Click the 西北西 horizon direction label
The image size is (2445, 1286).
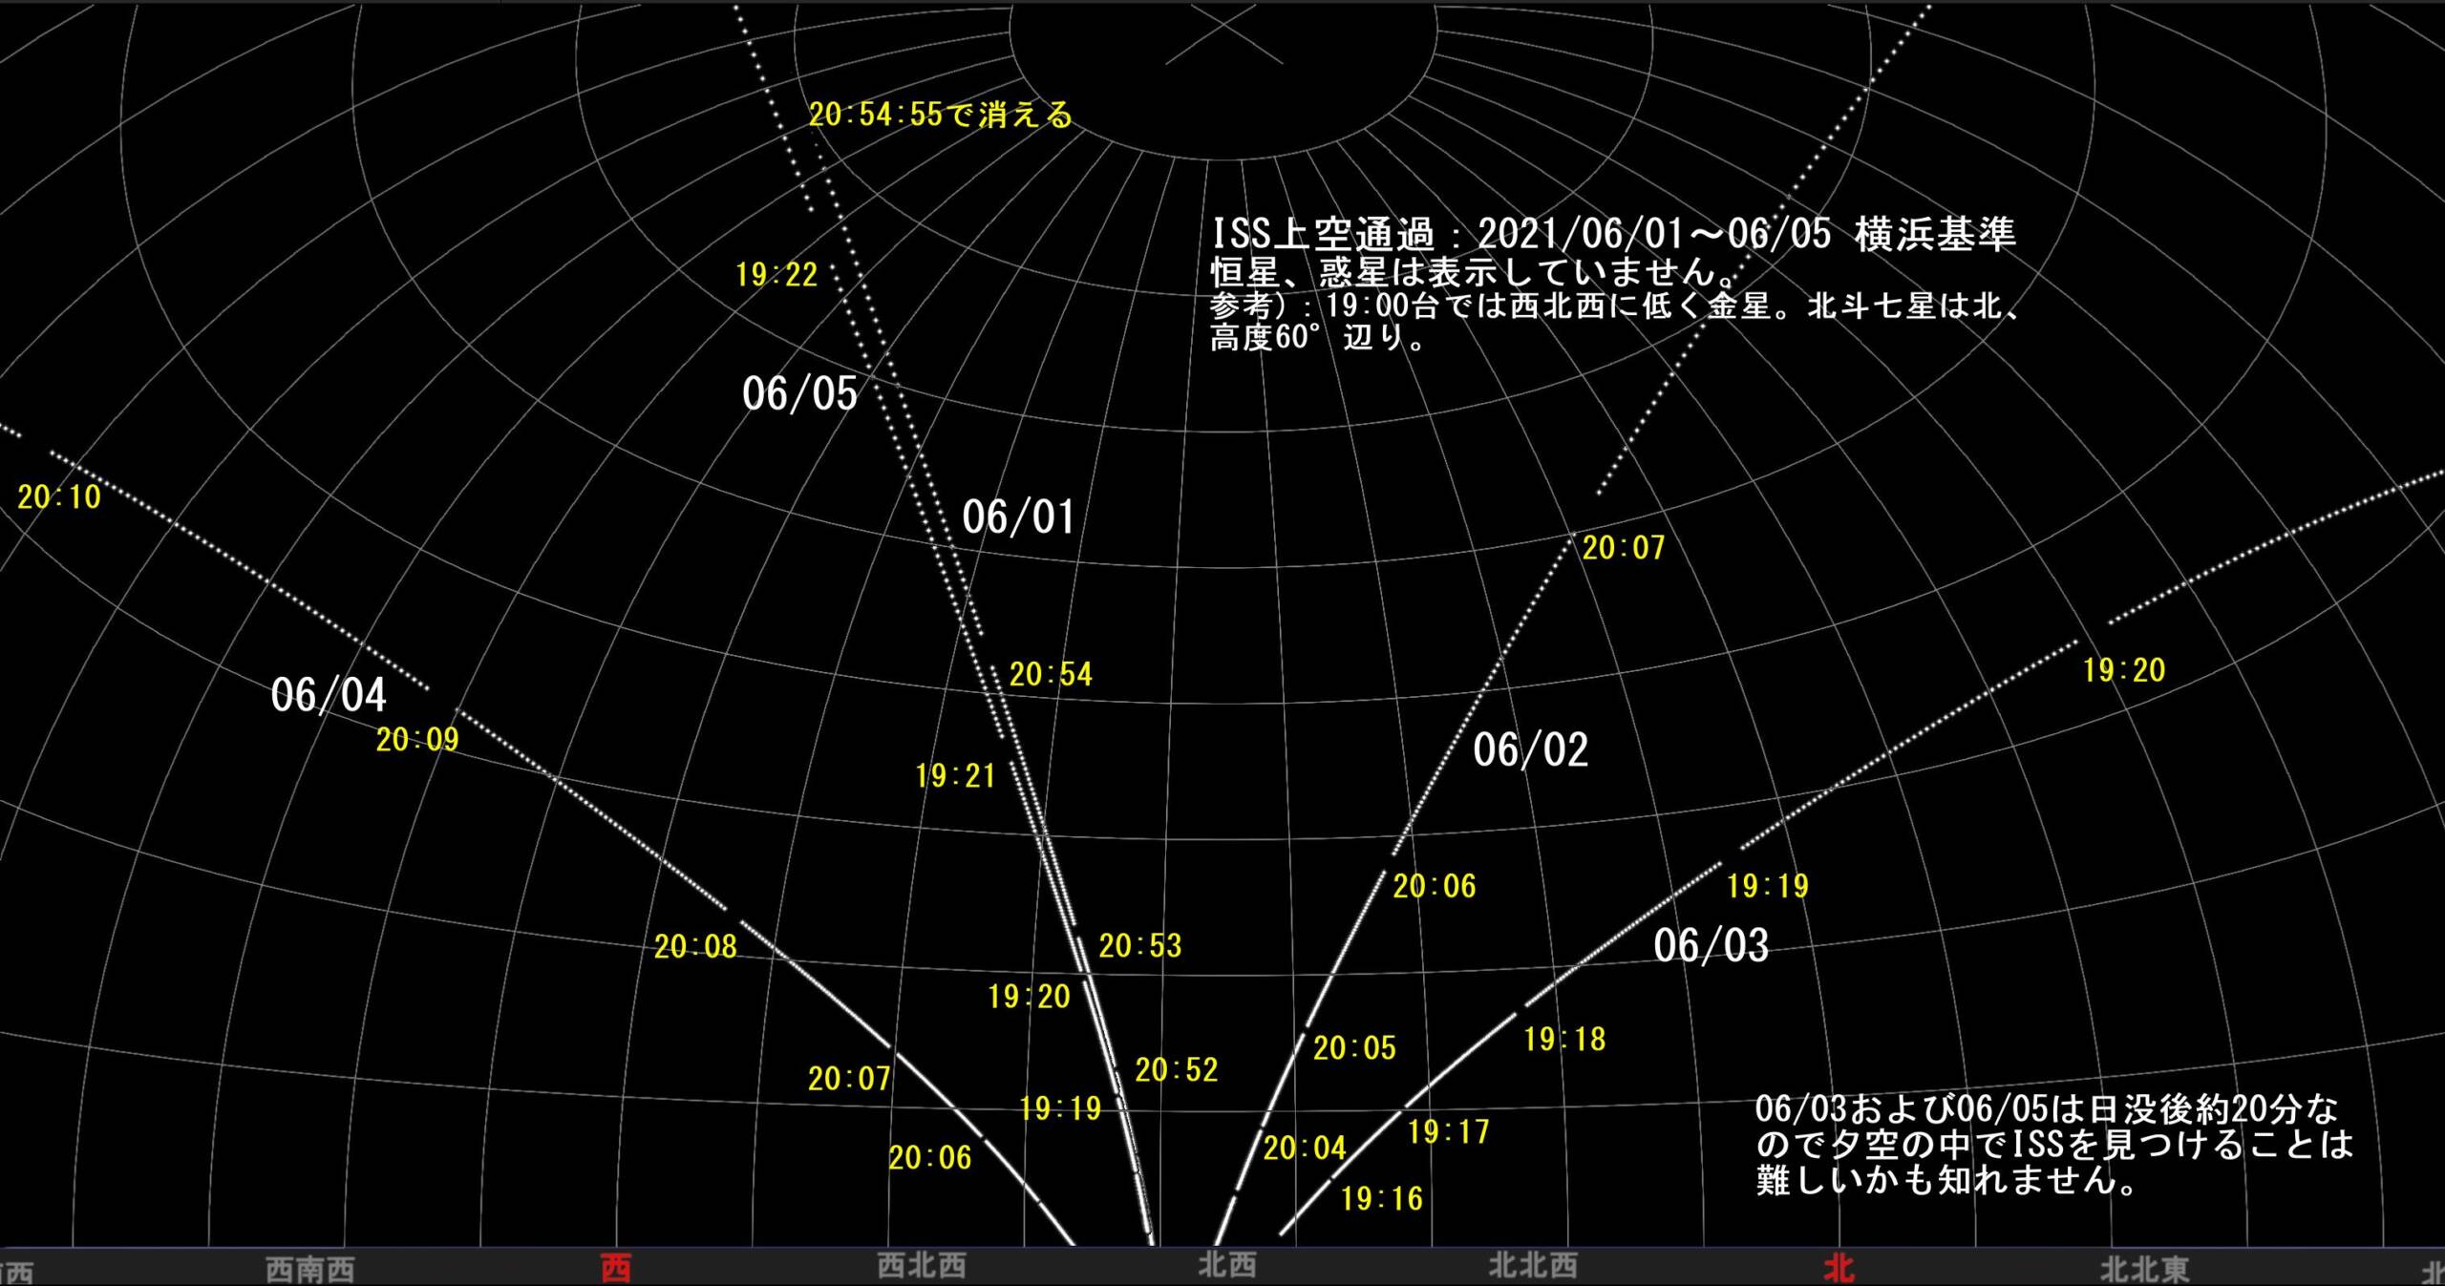coord(922,1267)
